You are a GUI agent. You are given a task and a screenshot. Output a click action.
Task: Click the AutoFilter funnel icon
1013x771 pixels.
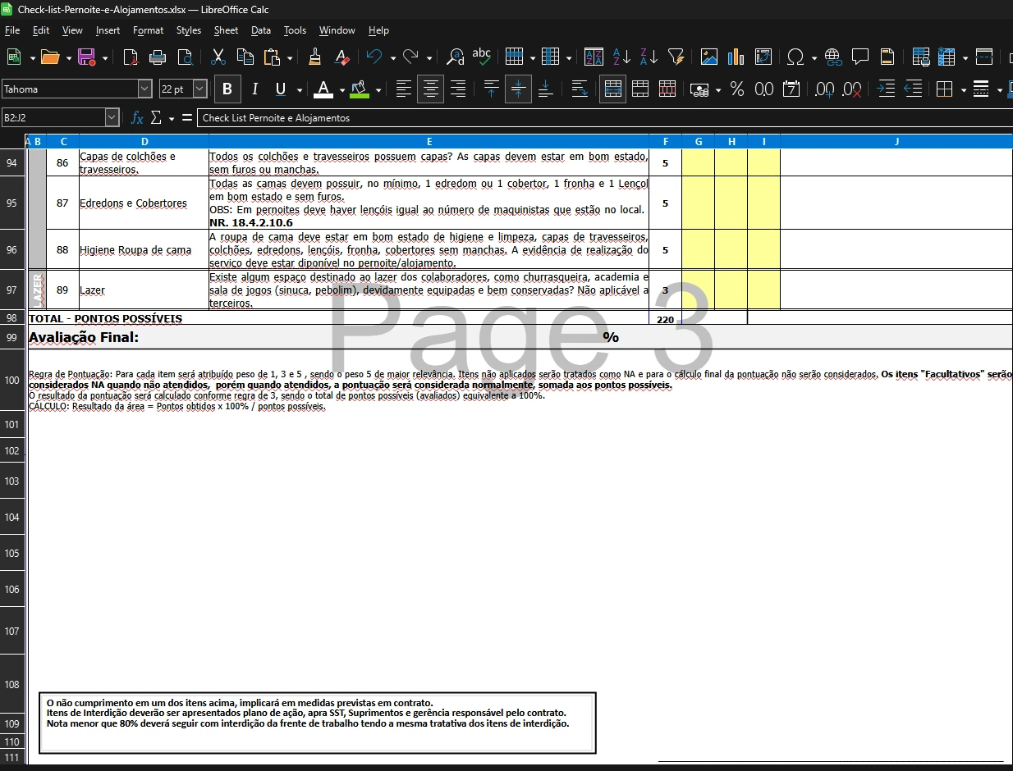pyautogui.click(x=676, y=57)
